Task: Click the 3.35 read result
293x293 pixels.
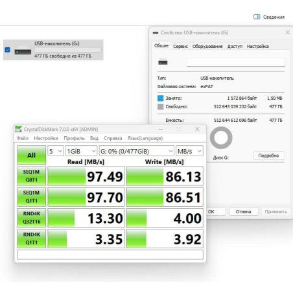Action: pos(86,239)
